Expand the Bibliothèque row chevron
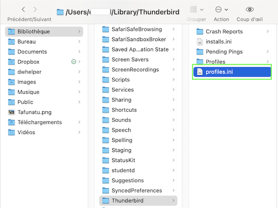Viewport: 278px width, 208px height. pyautogui.click(x=79, y=31)
